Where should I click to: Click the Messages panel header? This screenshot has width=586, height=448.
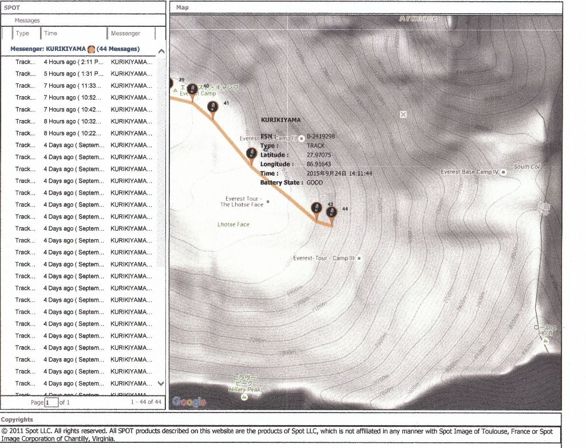(x=27, y=21)
